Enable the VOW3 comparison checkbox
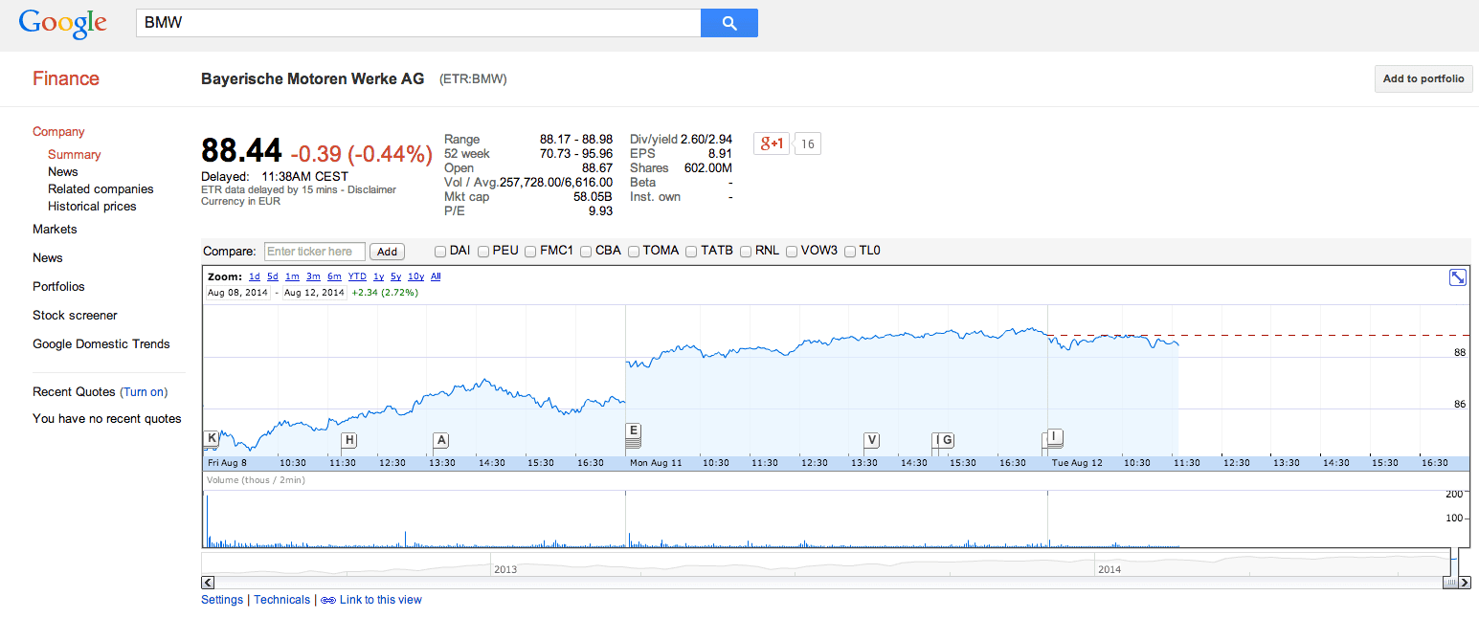 pos(792,252)
